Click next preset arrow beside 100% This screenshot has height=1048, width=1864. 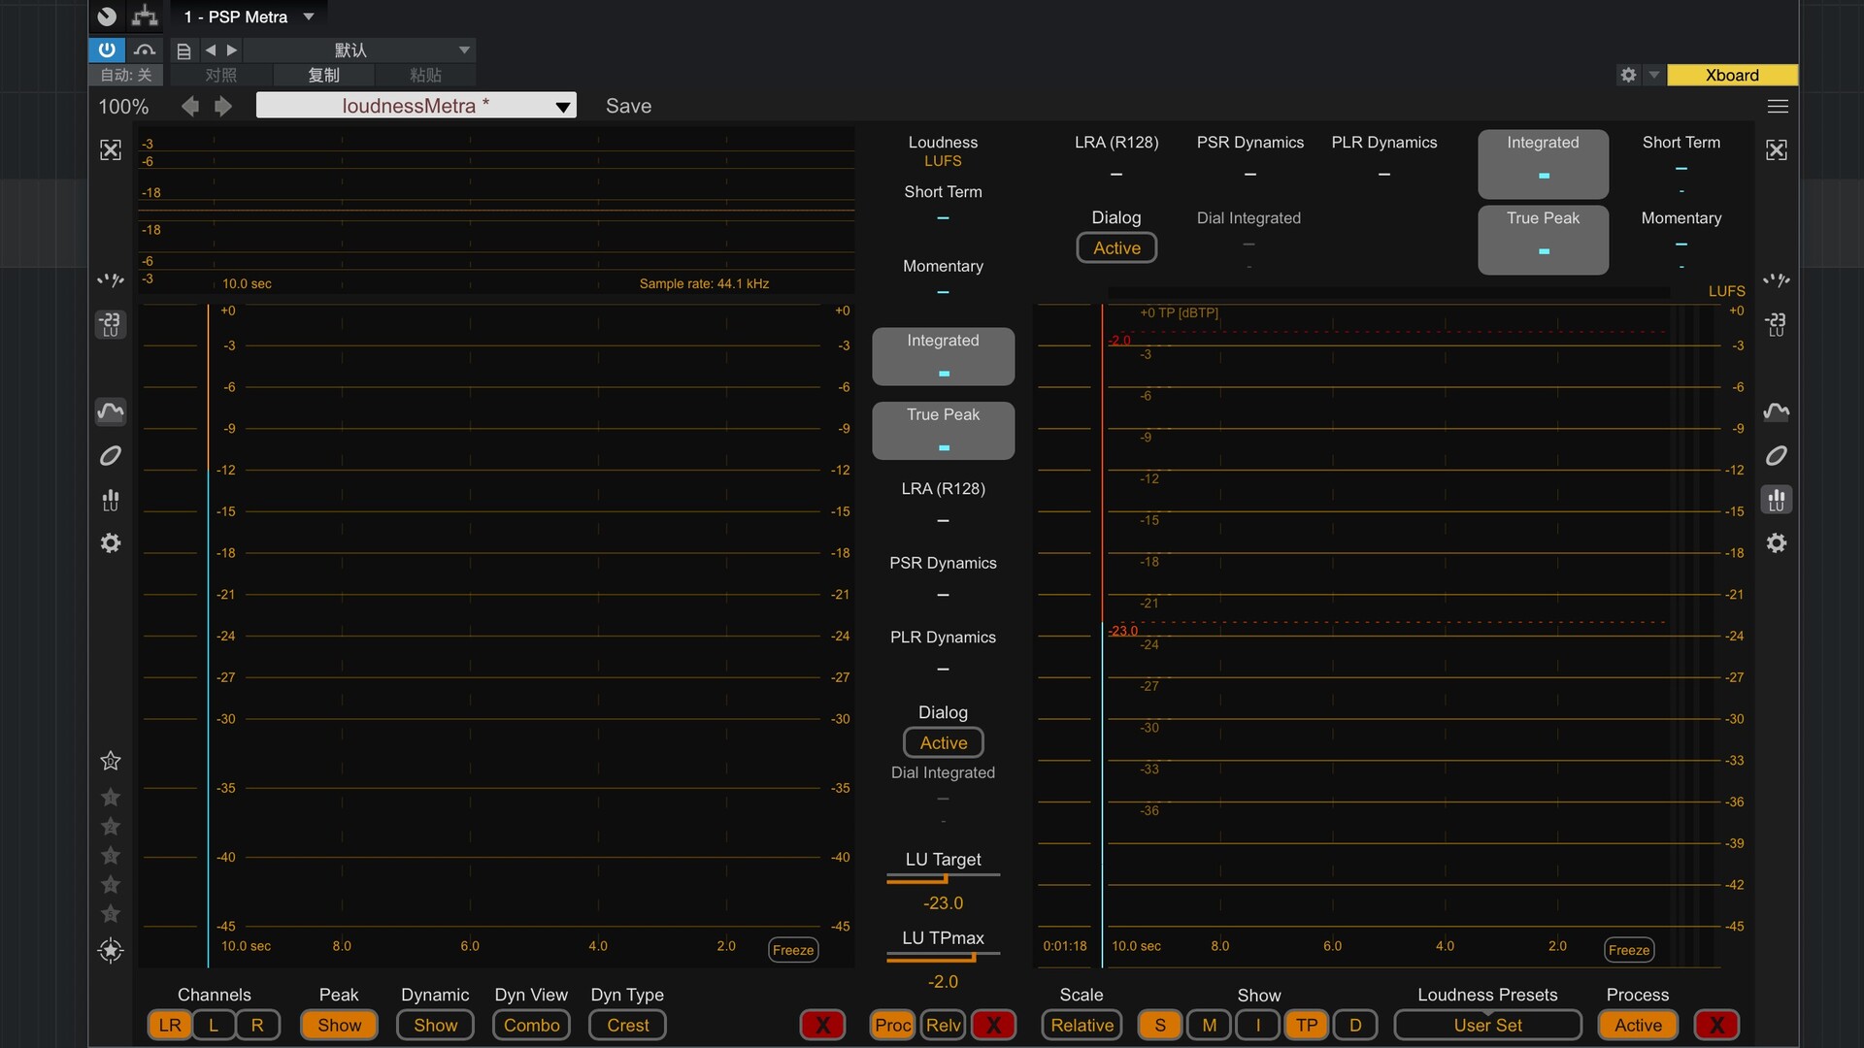click(223, 106)
